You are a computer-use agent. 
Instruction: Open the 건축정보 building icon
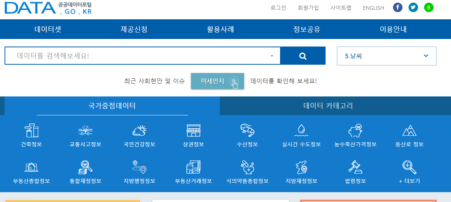pyautogui.click(x=31, y=131)
